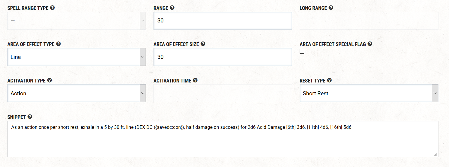Click help icon next to Long Range
The height and width of the screenshot is (167, 449).
tap(331, 8)
